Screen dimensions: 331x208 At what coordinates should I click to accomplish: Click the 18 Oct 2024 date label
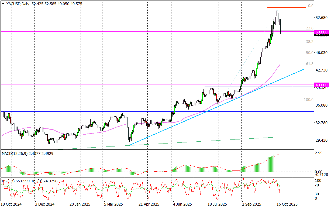coord(10,204)
